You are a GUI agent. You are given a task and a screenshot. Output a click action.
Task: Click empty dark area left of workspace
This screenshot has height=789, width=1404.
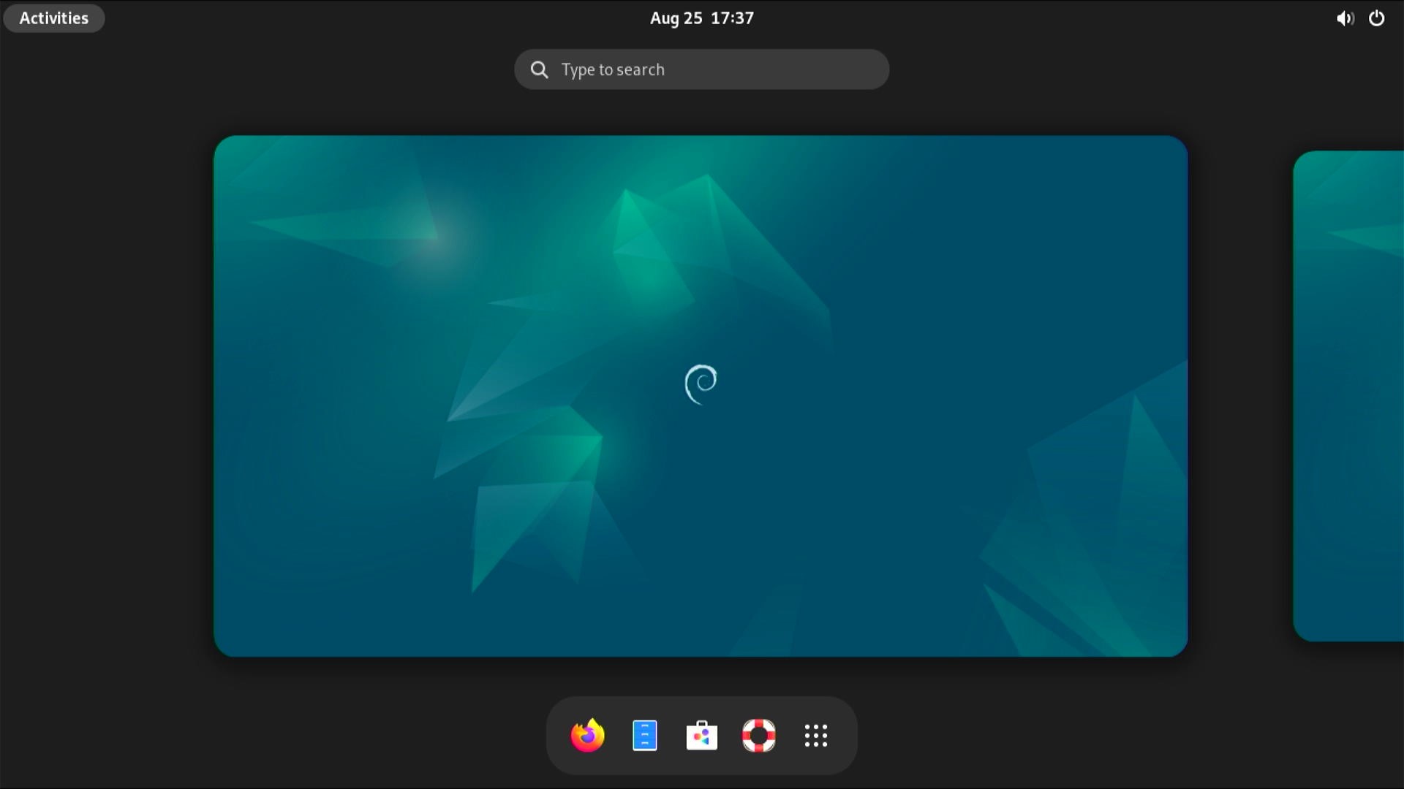pyautogui.click(x=106, y=394)
